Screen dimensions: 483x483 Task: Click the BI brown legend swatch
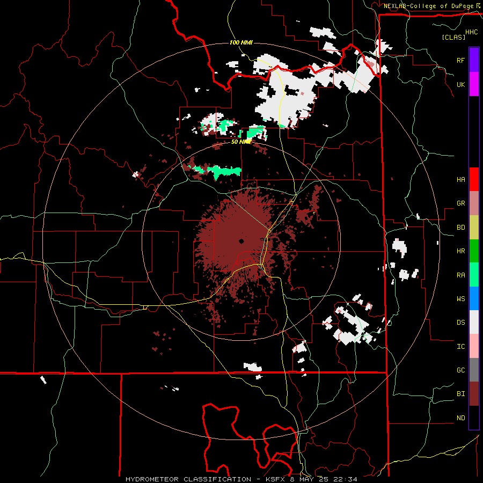pyautogui.click(x=474, y=394)
